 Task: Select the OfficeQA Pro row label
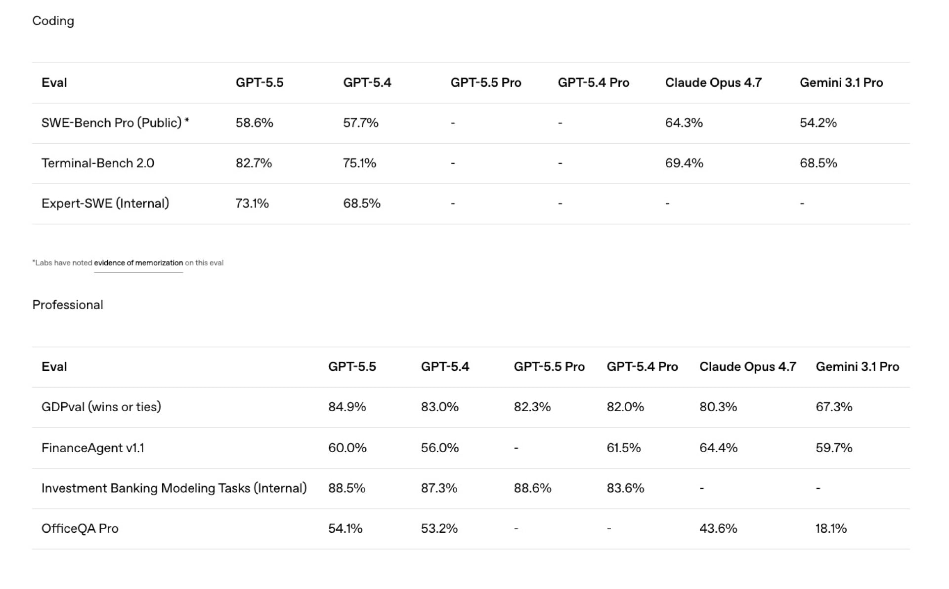tap(80, 528)
